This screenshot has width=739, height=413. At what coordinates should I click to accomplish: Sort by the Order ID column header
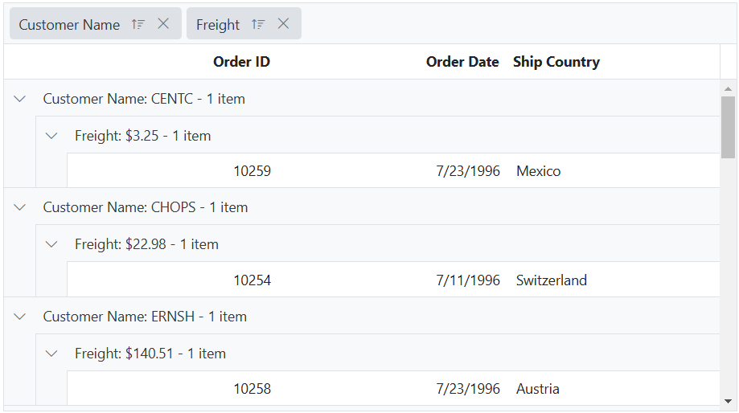pos(241,62)
